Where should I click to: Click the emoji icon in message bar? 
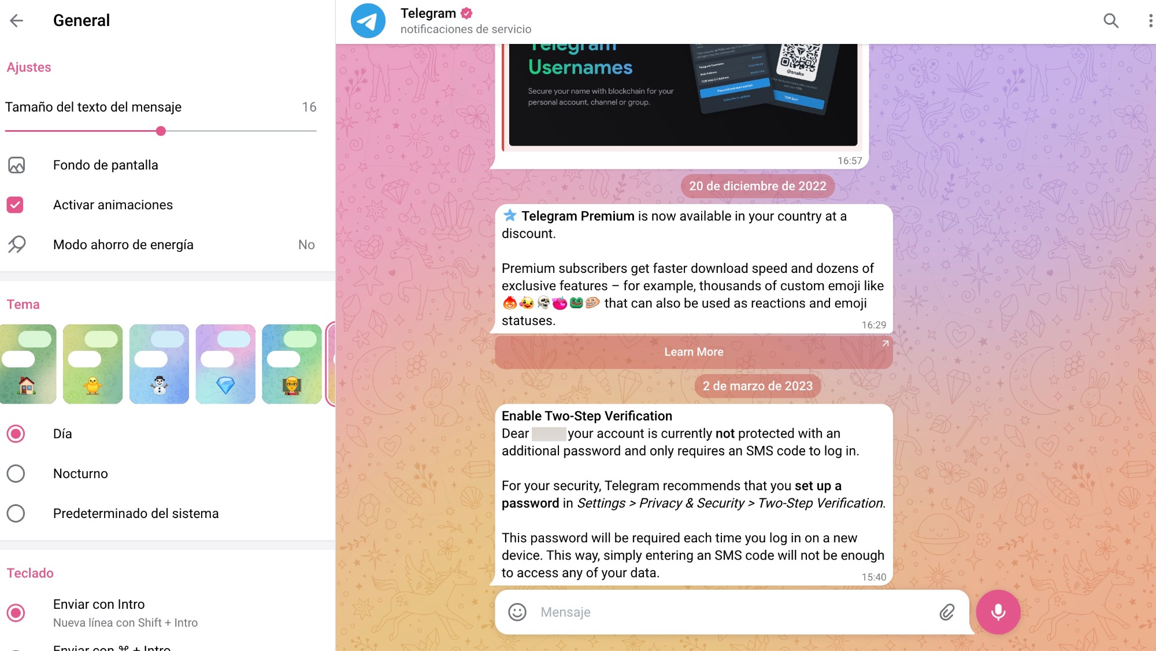pyautogui.click(x=517, y=611)
